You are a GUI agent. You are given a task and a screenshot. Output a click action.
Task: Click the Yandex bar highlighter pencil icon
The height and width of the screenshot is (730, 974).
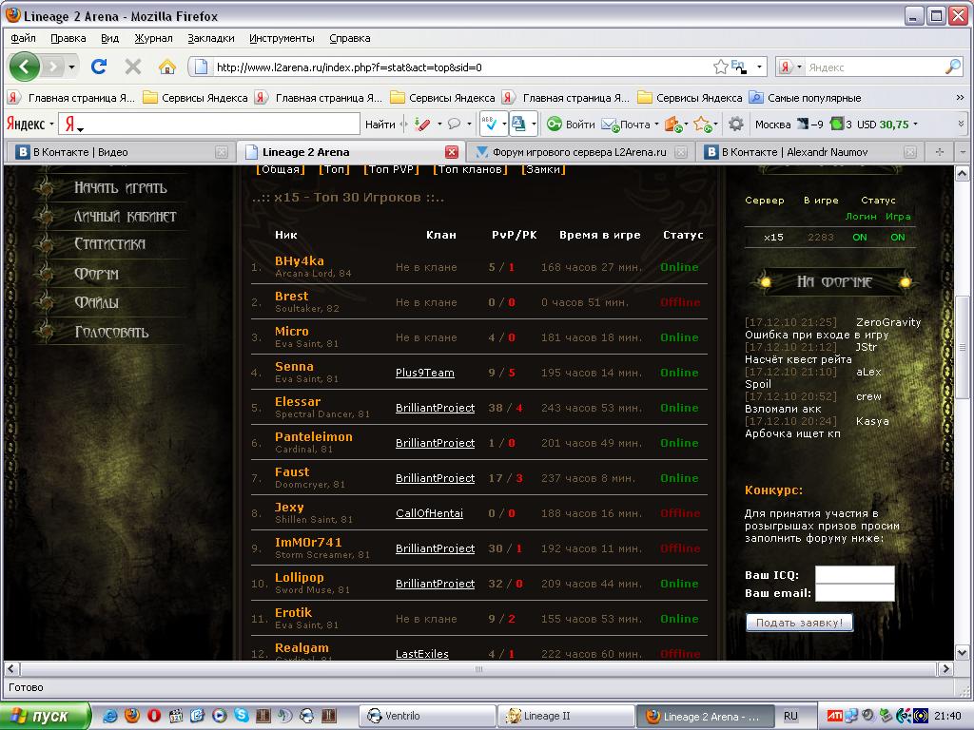point(422,125)
